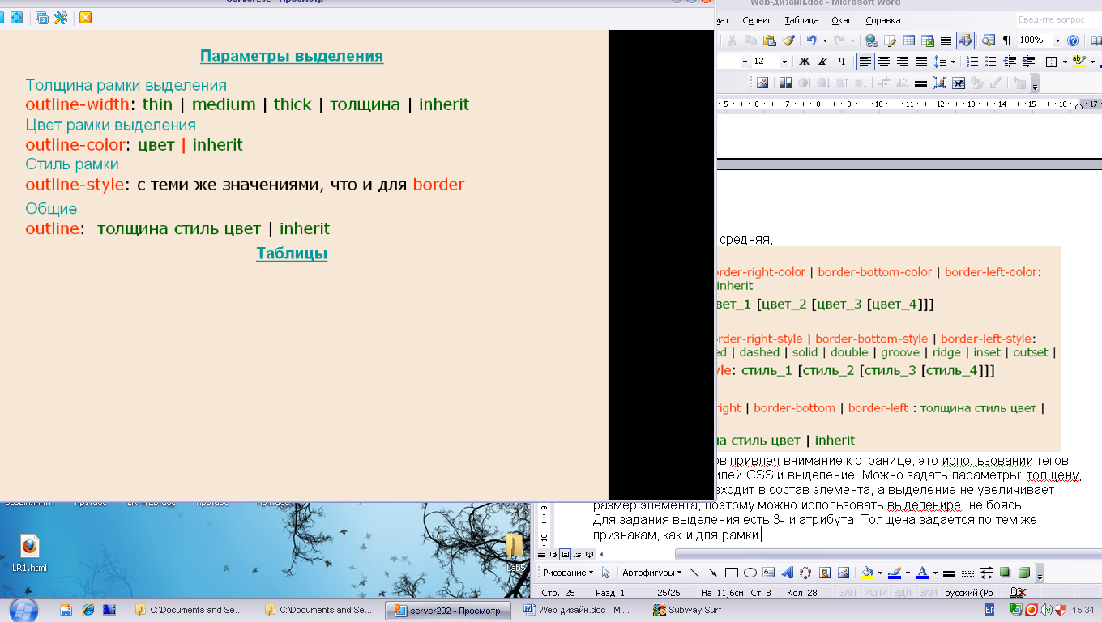This screenshot has width=1102, height=622.
Task: Open tools wrench icon in server202 viewer
Action: coord(61,17)
